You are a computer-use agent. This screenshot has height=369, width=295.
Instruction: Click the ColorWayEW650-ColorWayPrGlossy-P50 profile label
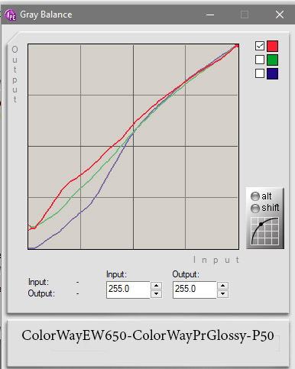coord(147,335)
